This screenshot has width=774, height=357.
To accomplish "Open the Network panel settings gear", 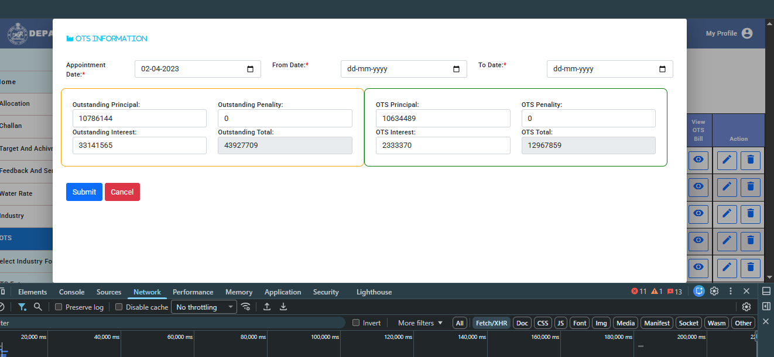I will [x=746, y=307].
